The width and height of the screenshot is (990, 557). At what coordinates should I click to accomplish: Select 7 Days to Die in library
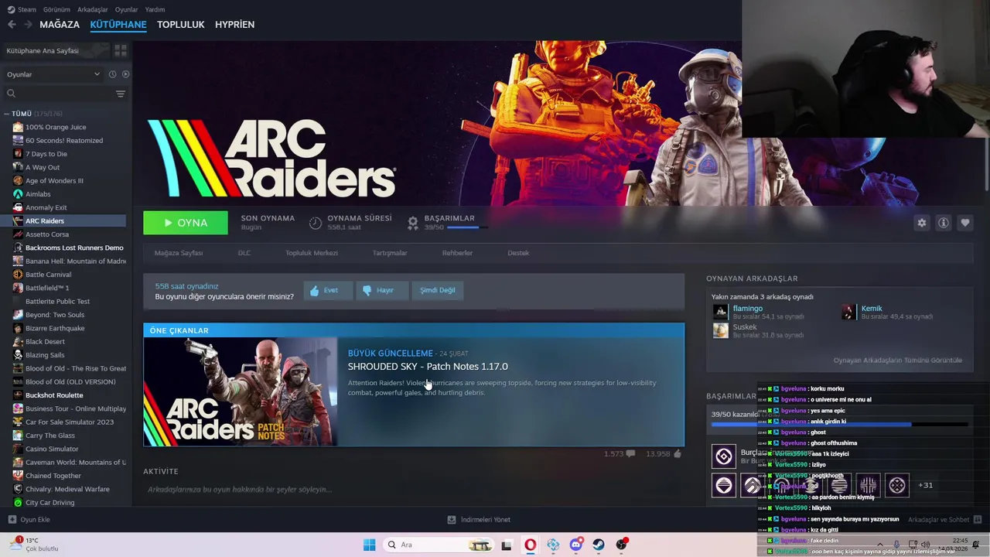(x=46, y=154)
